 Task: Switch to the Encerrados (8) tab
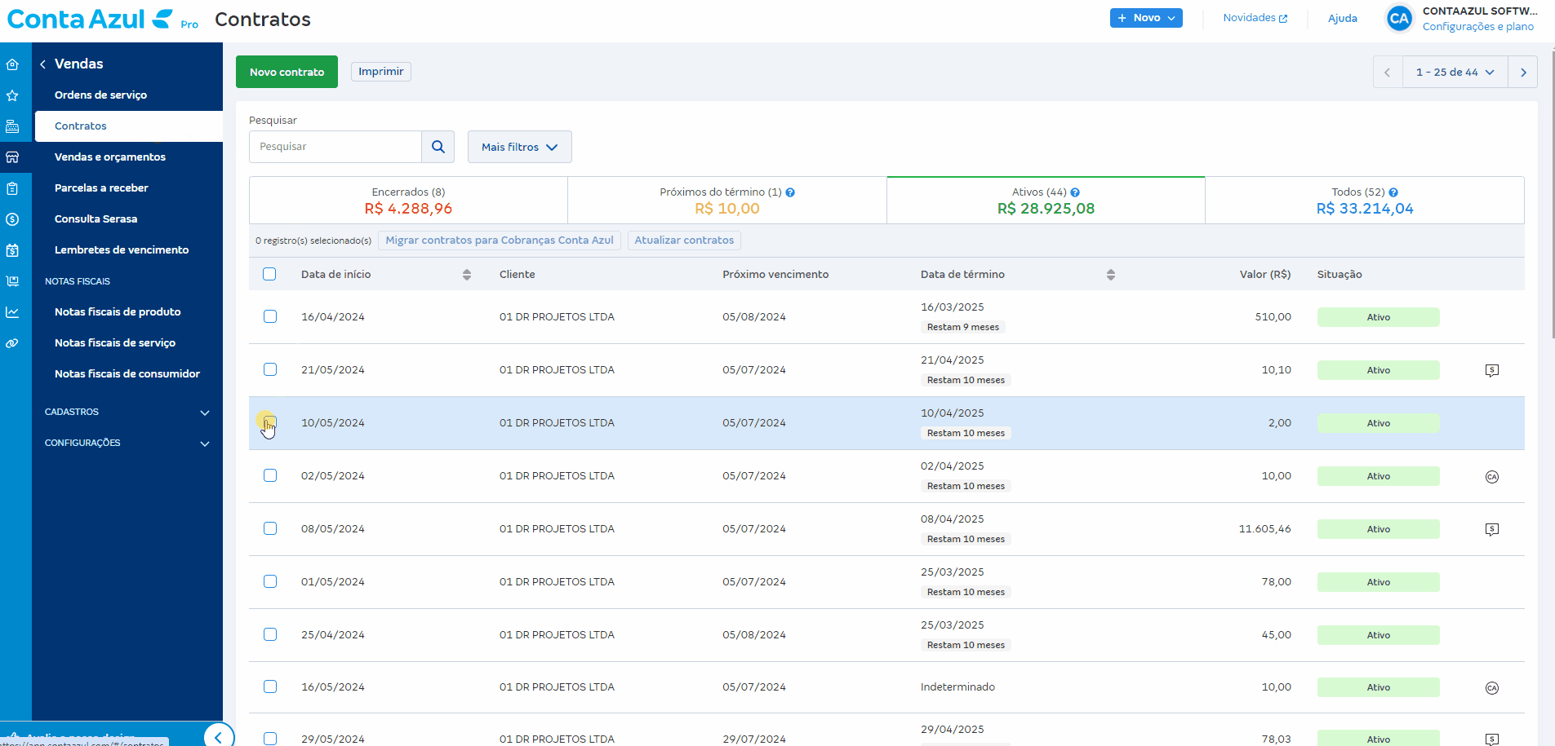[408, 201]
